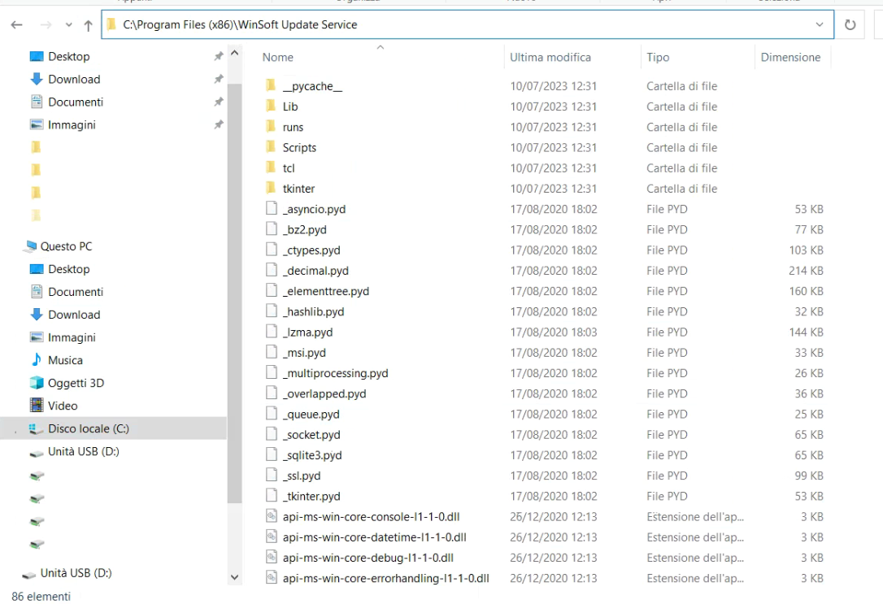Image resolution: width=883 pixels, height=604 pixels.
Task: Expand the address bar history dropdown
Action: 820,24
